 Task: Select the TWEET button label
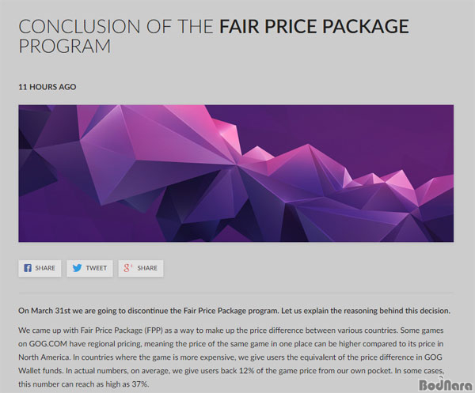97,268
